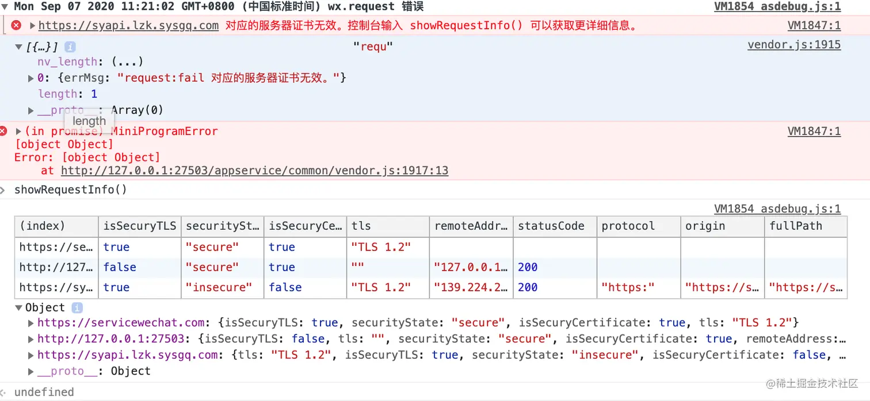Open the vendor.js:1915 source link
The image size is (870, 401).
click(x=793, y=45)
